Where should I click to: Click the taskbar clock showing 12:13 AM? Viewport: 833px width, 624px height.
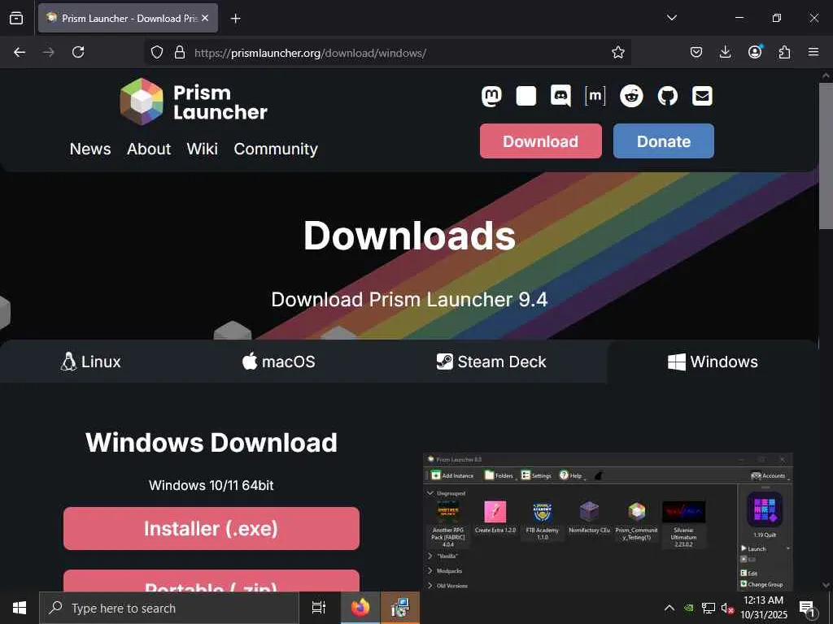click(x=763, y=608)
